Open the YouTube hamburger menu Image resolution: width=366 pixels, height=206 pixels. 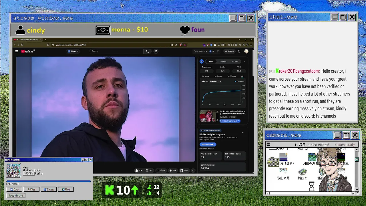coord(17,51)
